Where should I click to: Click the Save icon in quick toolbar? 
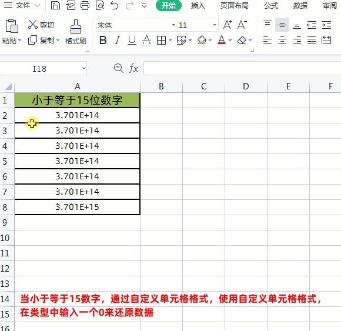pyautogui.click(x=55, y=5)
